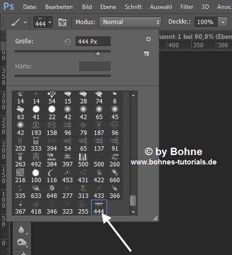Select the Blur tool droplet icon
Viewport: 232px width, 255px height.
(x=22, y=229)
